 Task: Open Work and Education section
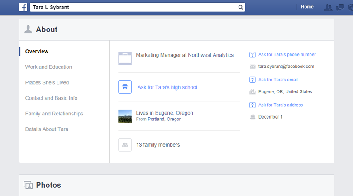(48, 67)
